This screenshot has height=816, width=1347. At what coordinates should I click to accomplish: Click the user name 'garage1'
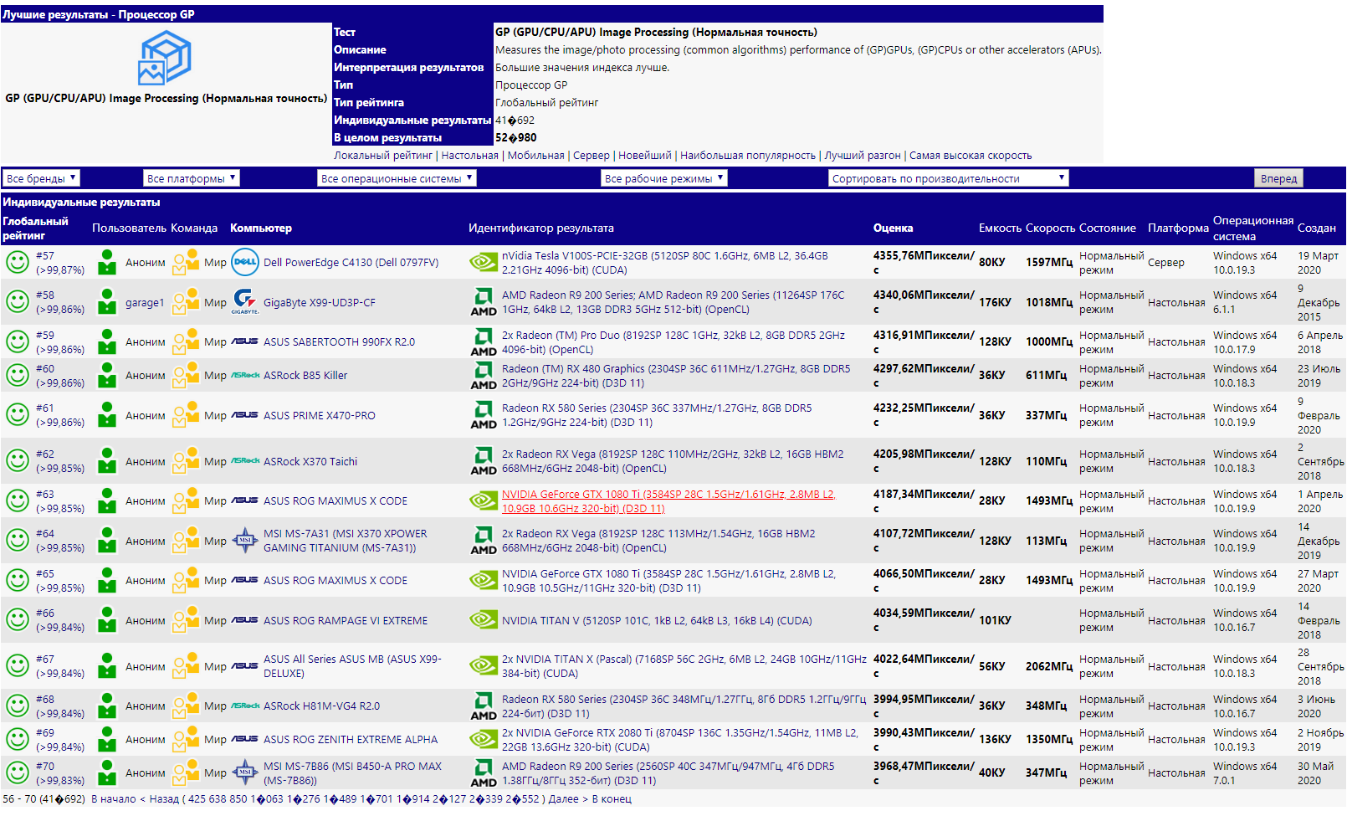[145, 303]
